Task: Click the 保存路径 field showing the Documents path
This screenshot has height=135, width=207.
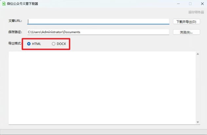Action: click(x=98, y=32)
